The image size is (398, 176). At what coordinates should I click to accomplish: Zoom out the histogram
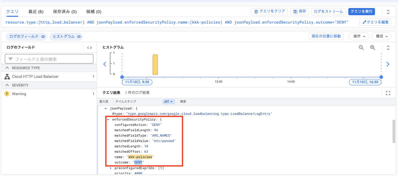[x=361, y=47]
